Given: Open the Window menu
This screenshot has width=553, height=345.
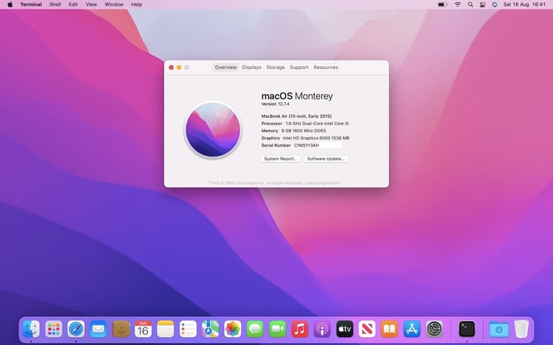Looking at the screenshot, I should point(114,4).
